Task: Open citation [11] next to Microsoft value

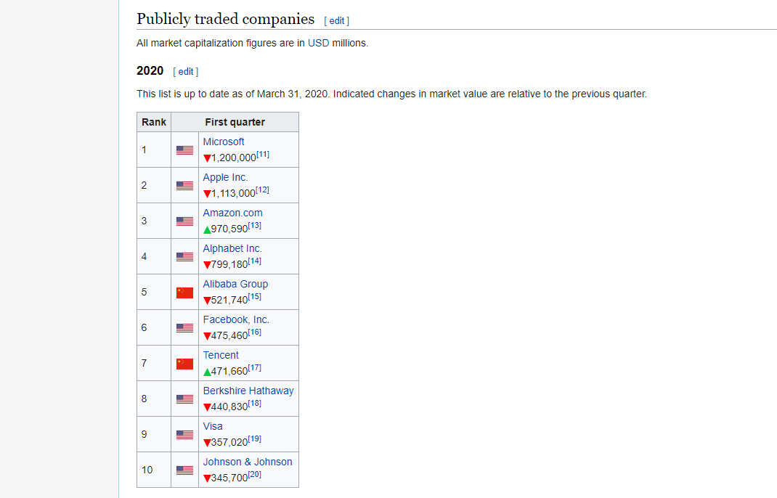Action: click(263, 154)
